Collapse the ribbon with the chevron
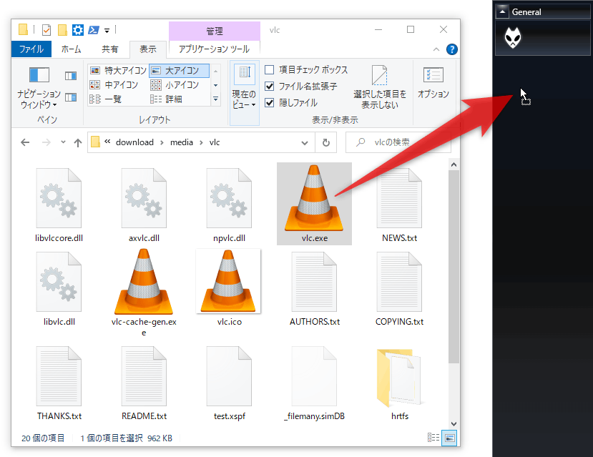The width and height of the screenshot is (593, 457). (x=436, y=49)
